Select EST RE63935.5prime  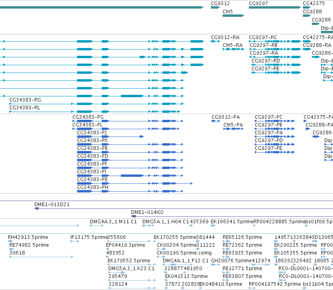pyautogui.click(x=226, y=257)
